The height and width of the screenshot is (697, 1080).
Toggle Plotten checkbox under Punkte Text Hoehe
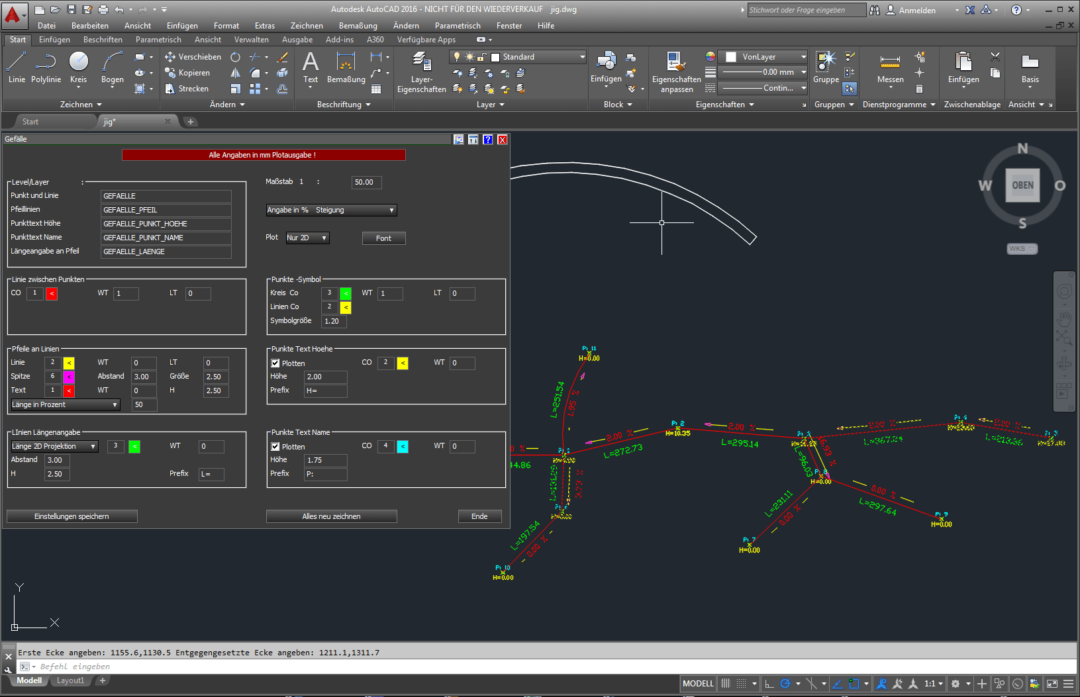[275, 363]
